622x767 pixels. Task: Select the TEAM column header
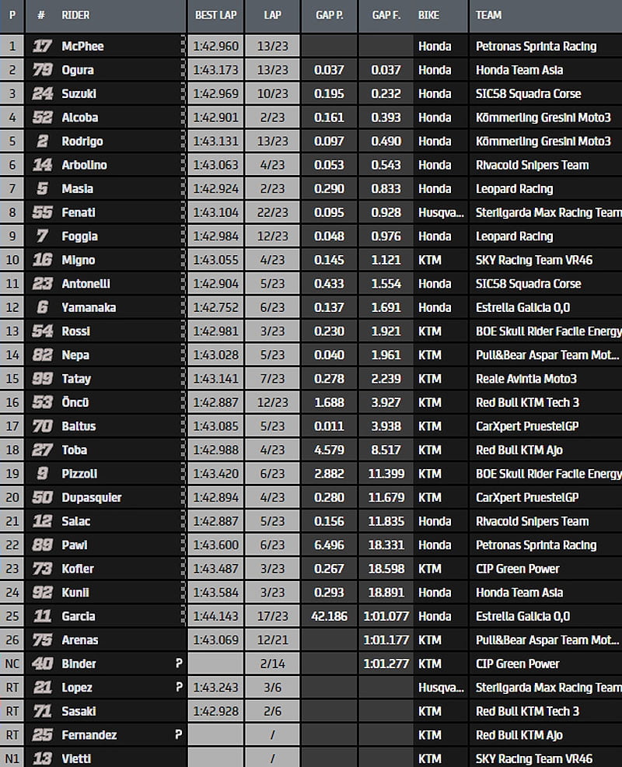tap(488, 15)
